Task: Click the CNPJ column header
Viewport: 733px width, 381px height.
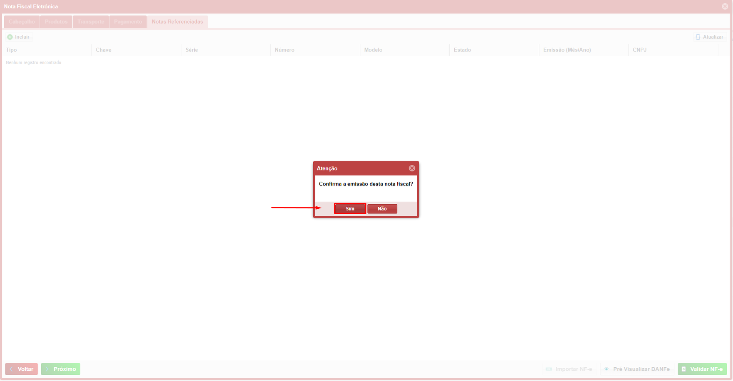Action: tap(639, 50)
